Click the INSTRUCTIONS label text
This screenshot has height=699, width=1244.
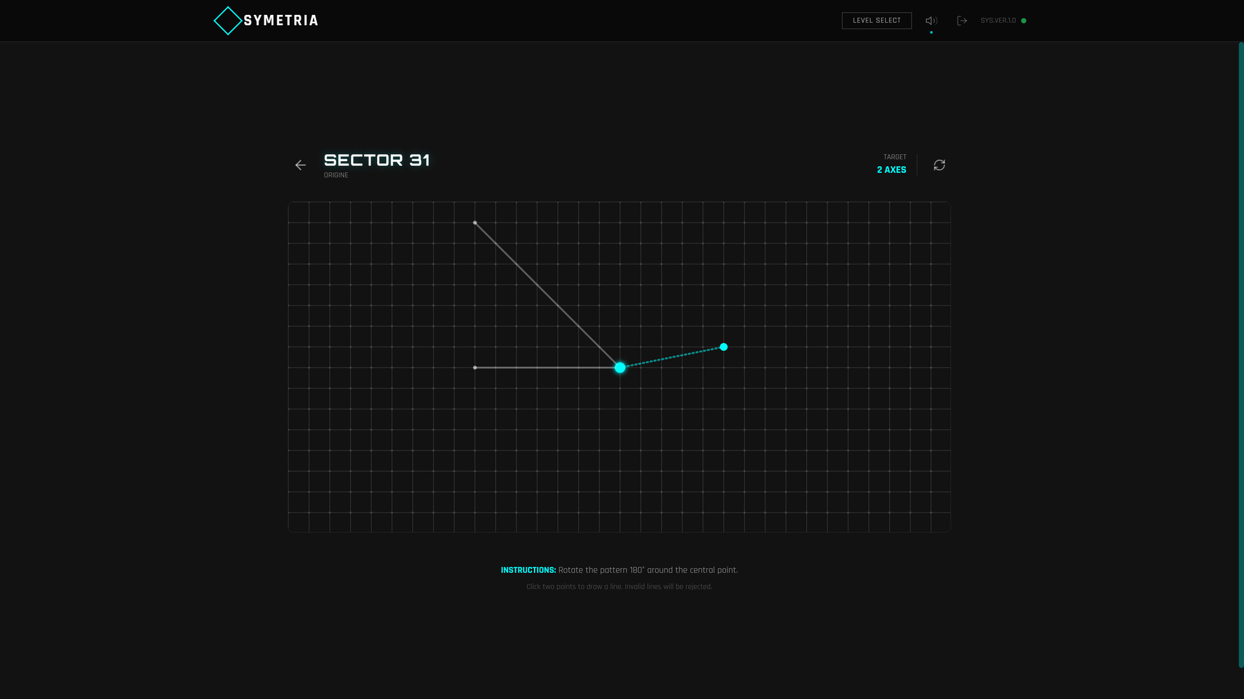[528, 570]
